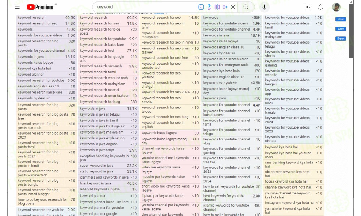Click the add-to-list plus icon
Image resolution: width=361 pixels, height=216 pixels.
[x=225, y=7]
